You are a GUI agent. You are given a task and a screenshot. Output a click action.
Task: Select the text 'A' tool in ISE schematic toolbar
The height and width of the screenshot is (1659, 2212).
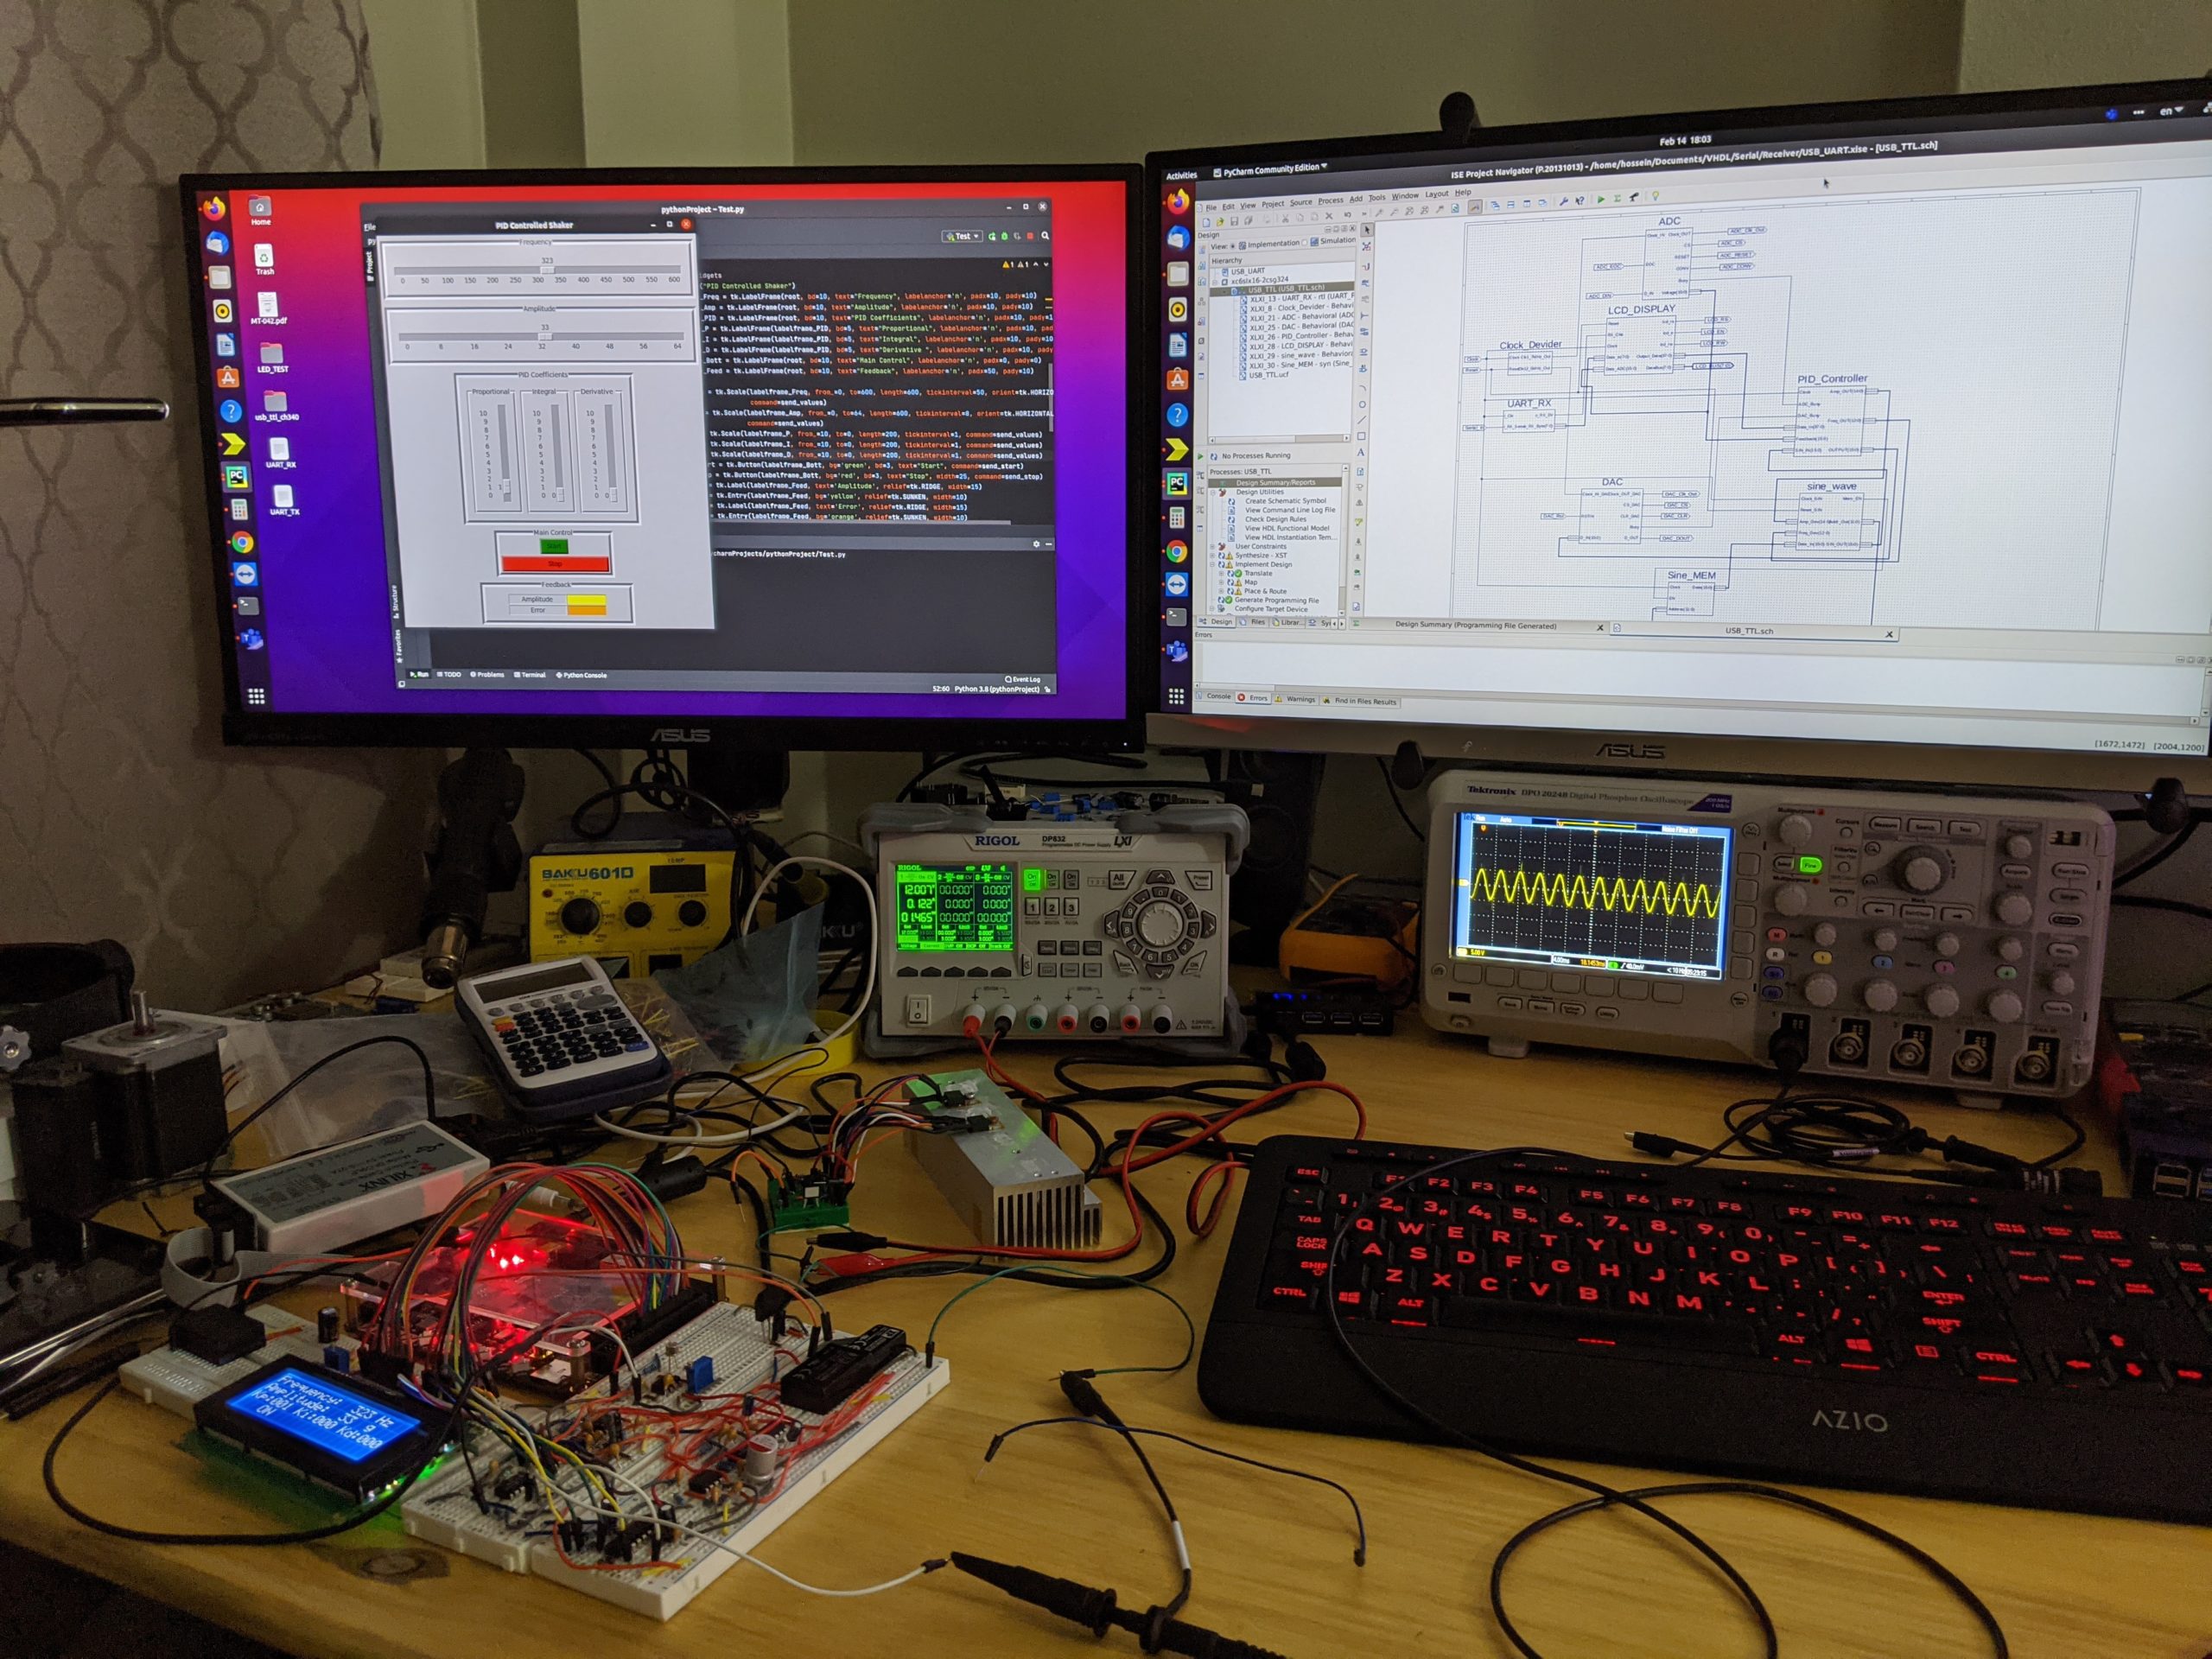[x=1361, y=453]
